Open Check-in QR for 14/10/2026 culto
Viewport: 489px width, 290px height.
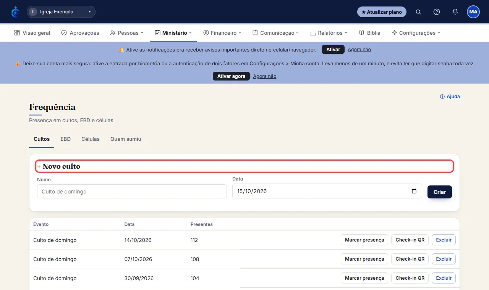[410, 240]
